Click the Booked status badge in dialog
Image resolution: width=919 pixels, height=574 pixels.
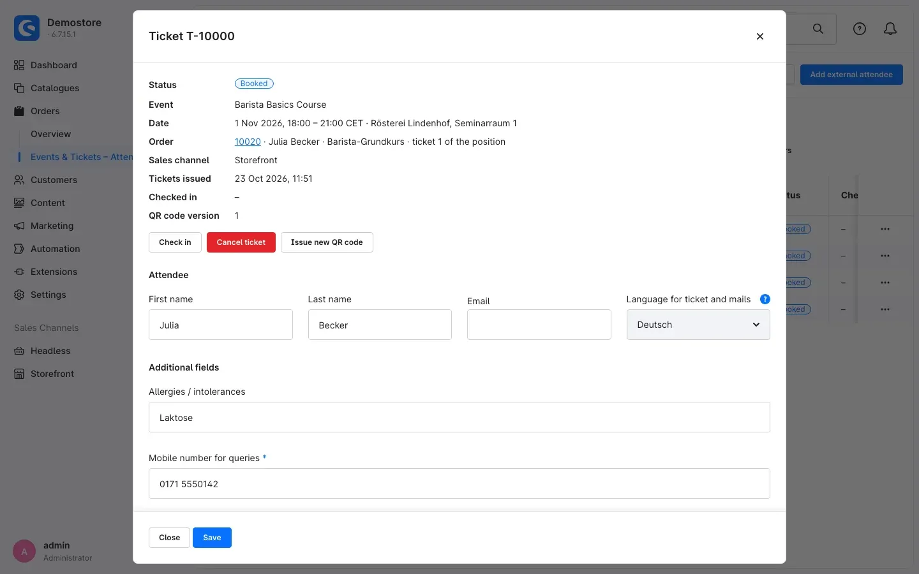pos(254,84)
